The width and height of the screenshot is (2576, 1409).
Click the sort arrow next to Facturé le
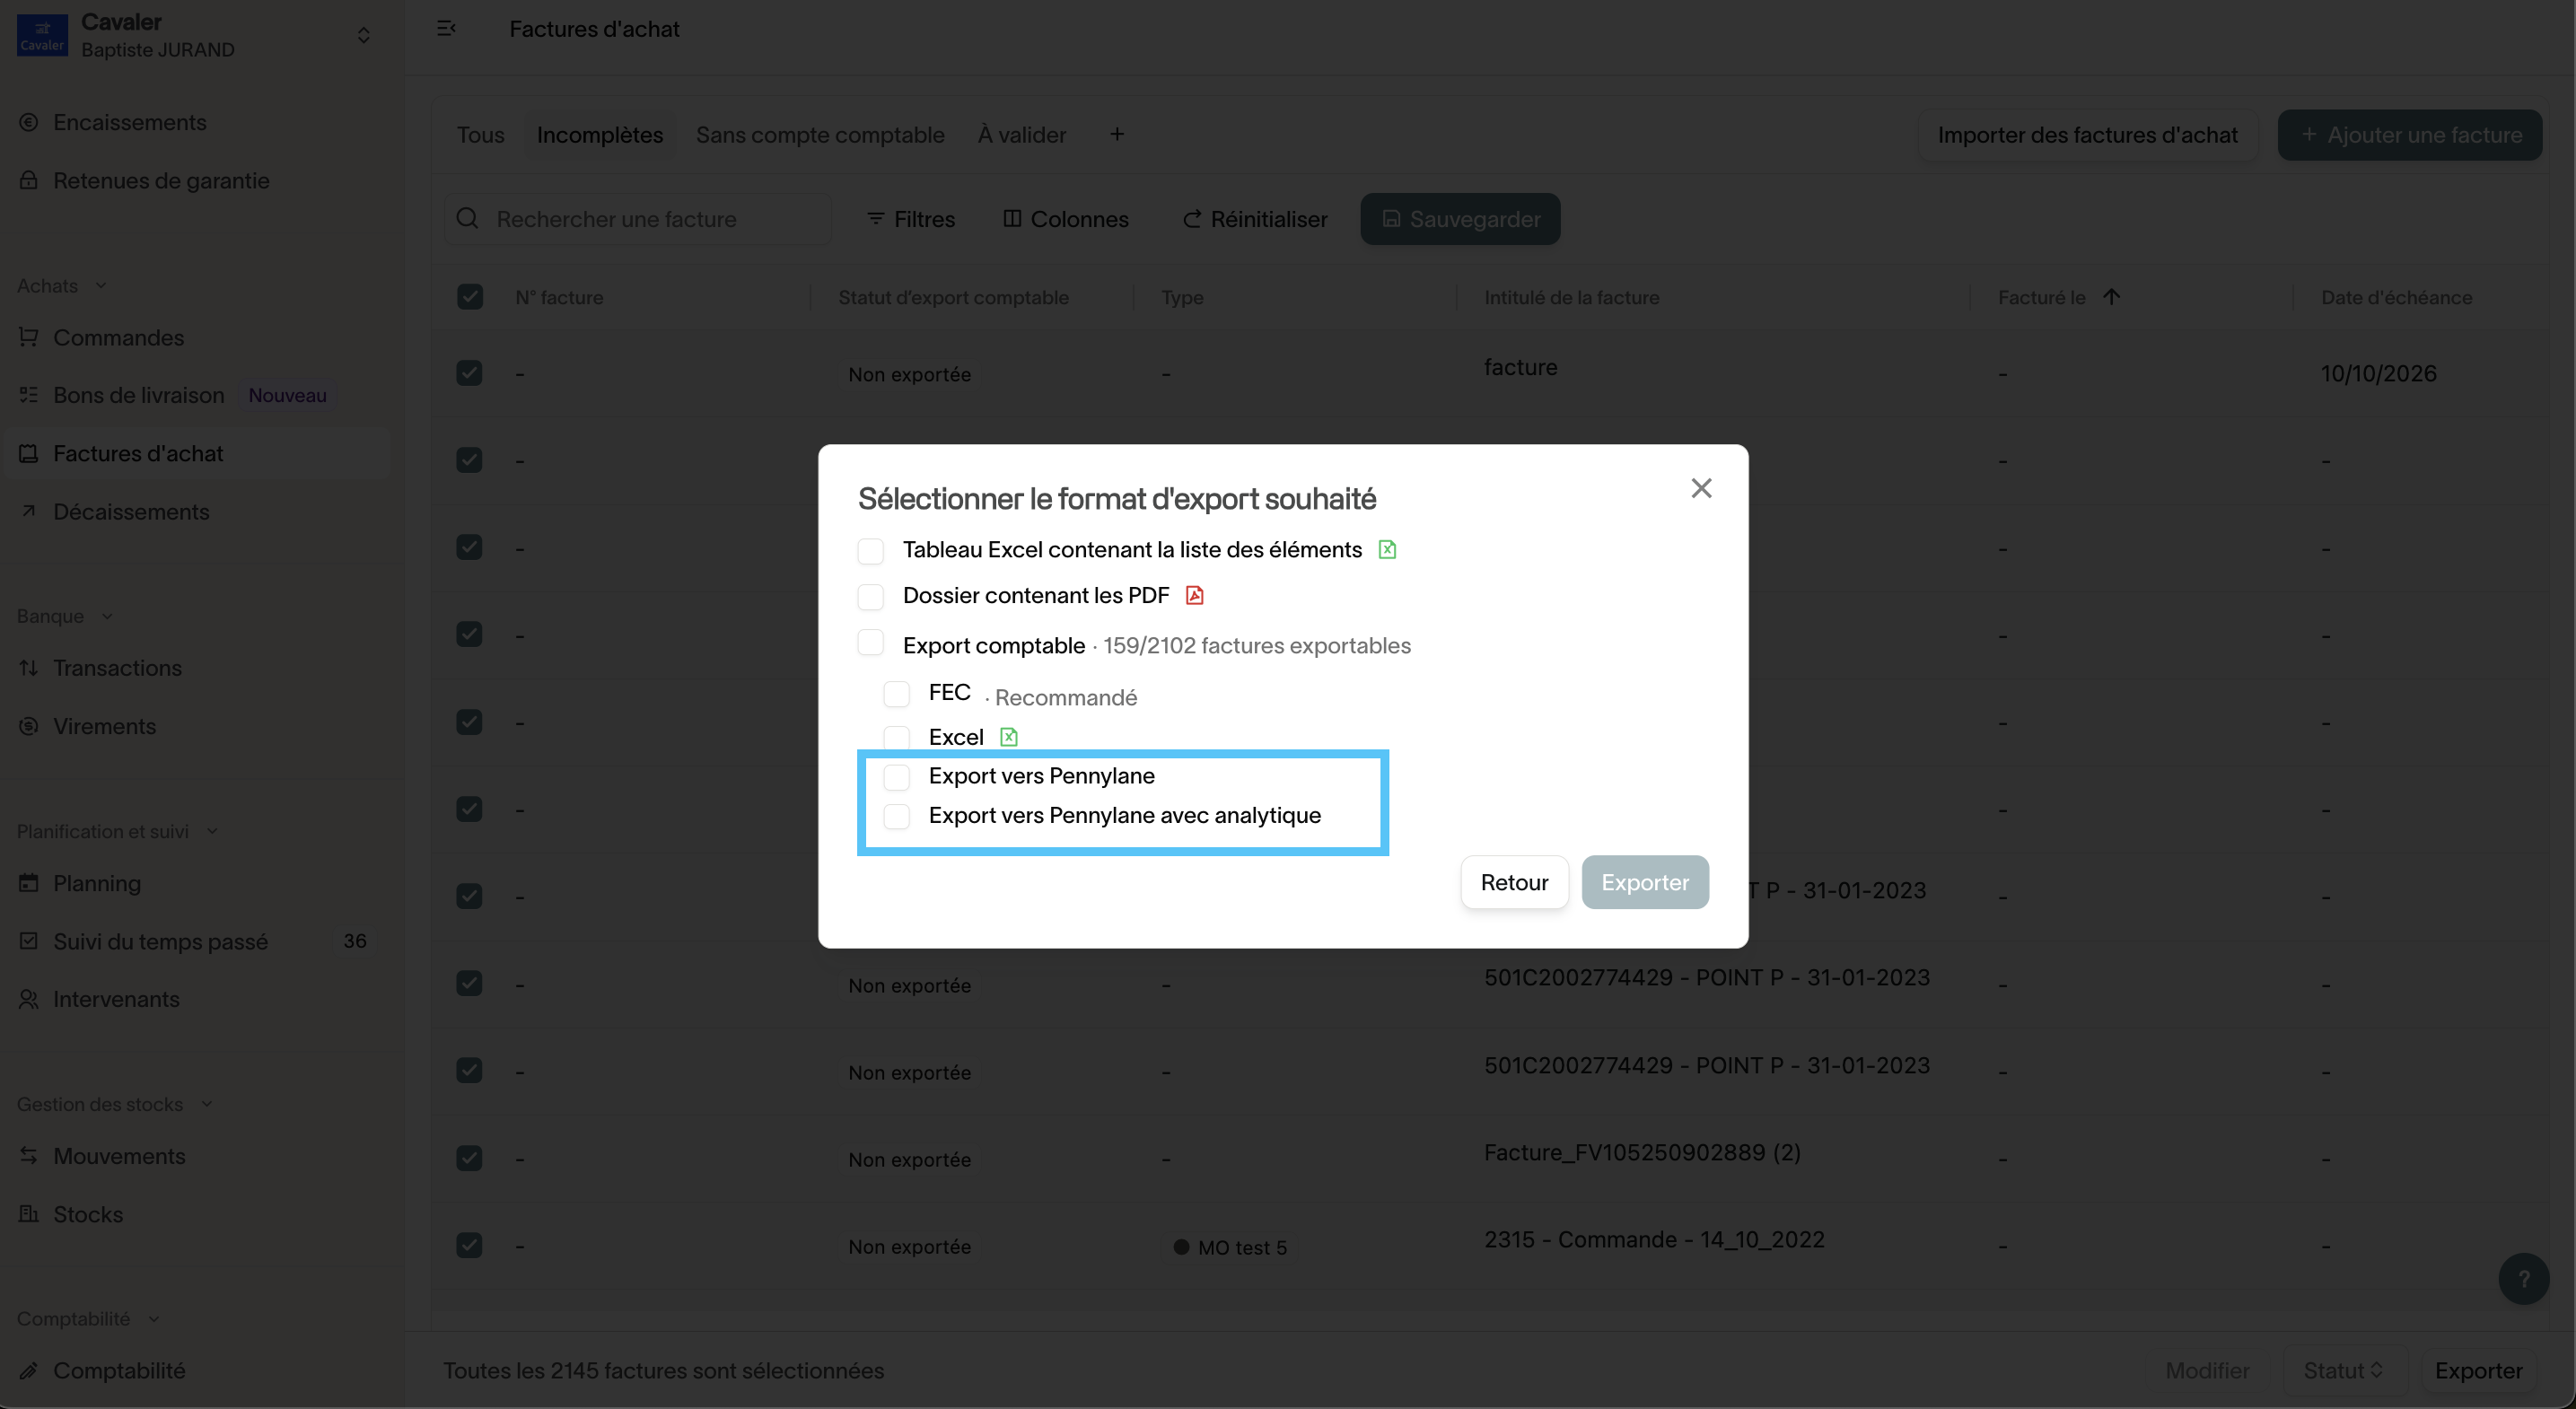pos(2111,297)
